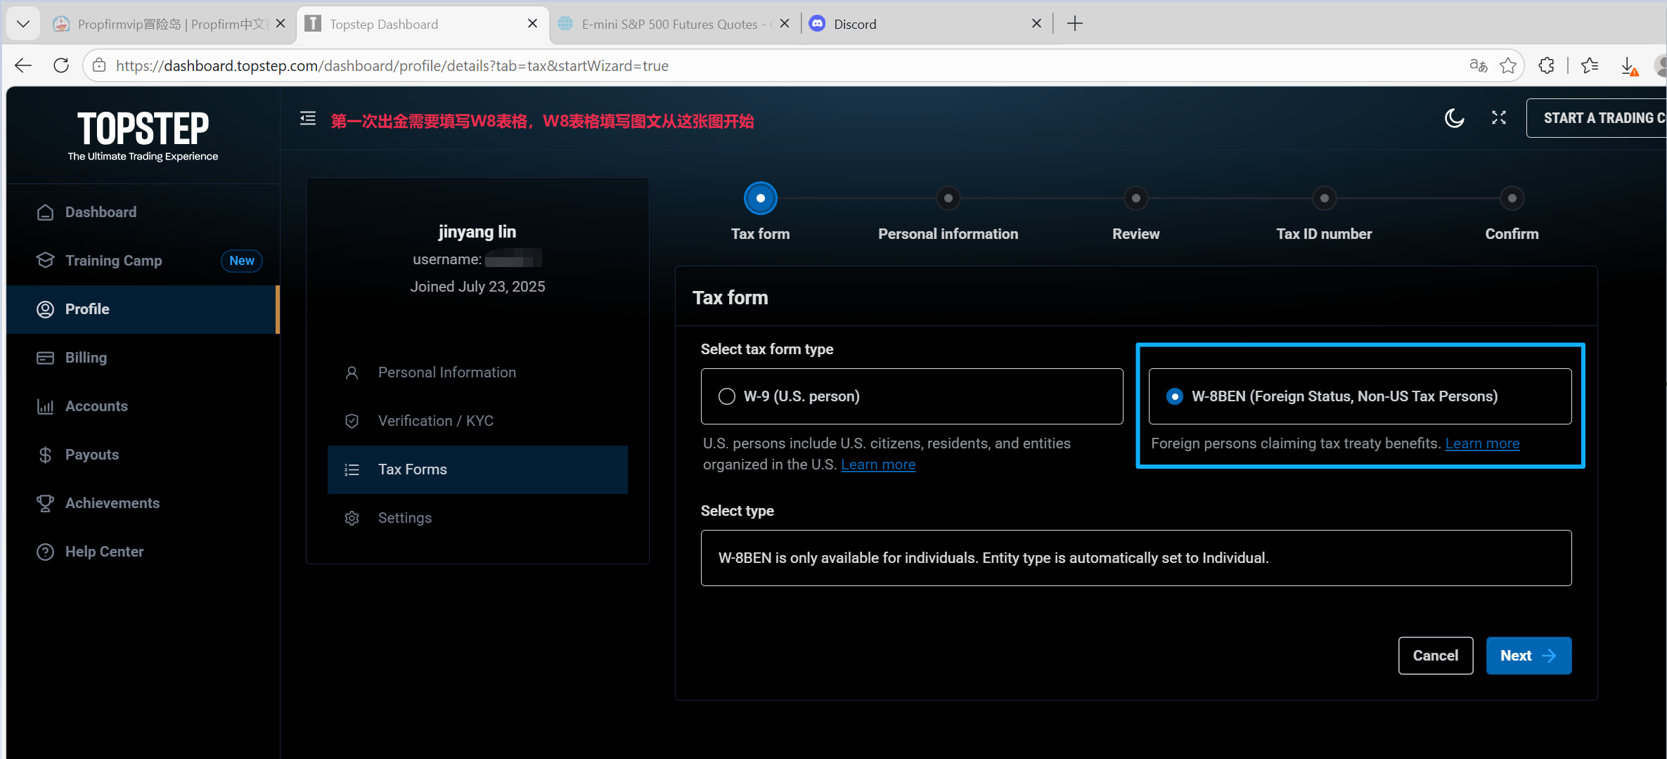
Task: Click the Next button
Action: (1528, 656)
